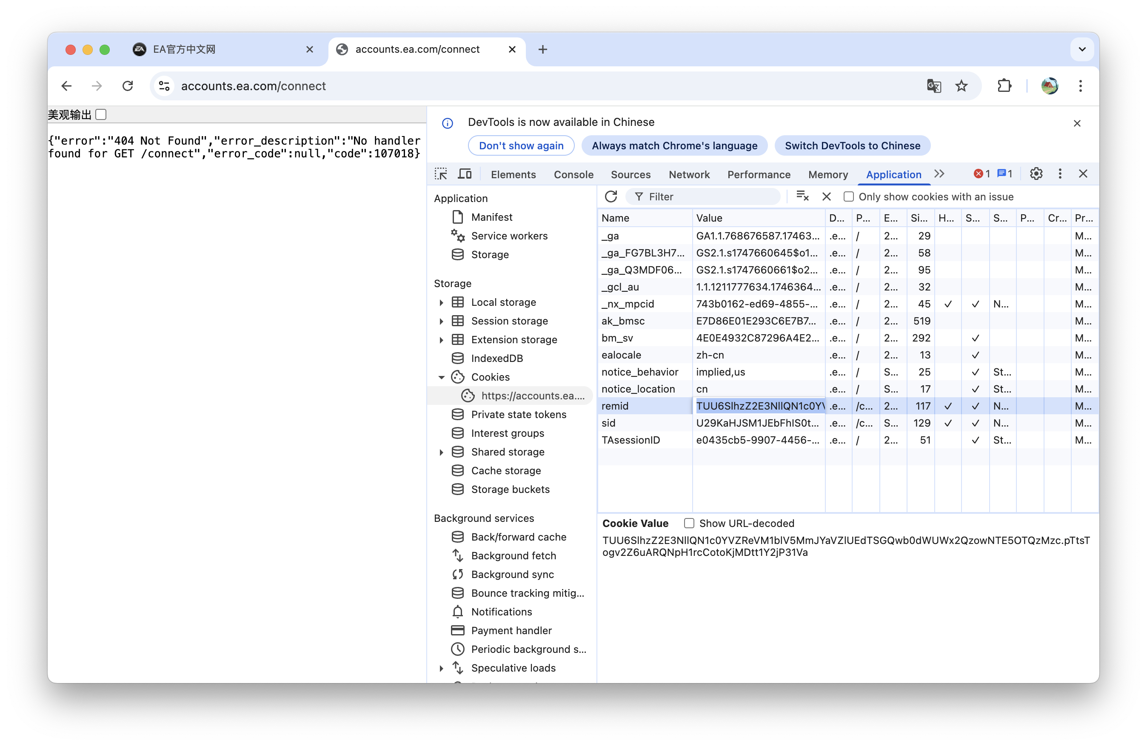Viewport: 1147px width, 746px height.
Task: Reload the page
Action: 128,86
